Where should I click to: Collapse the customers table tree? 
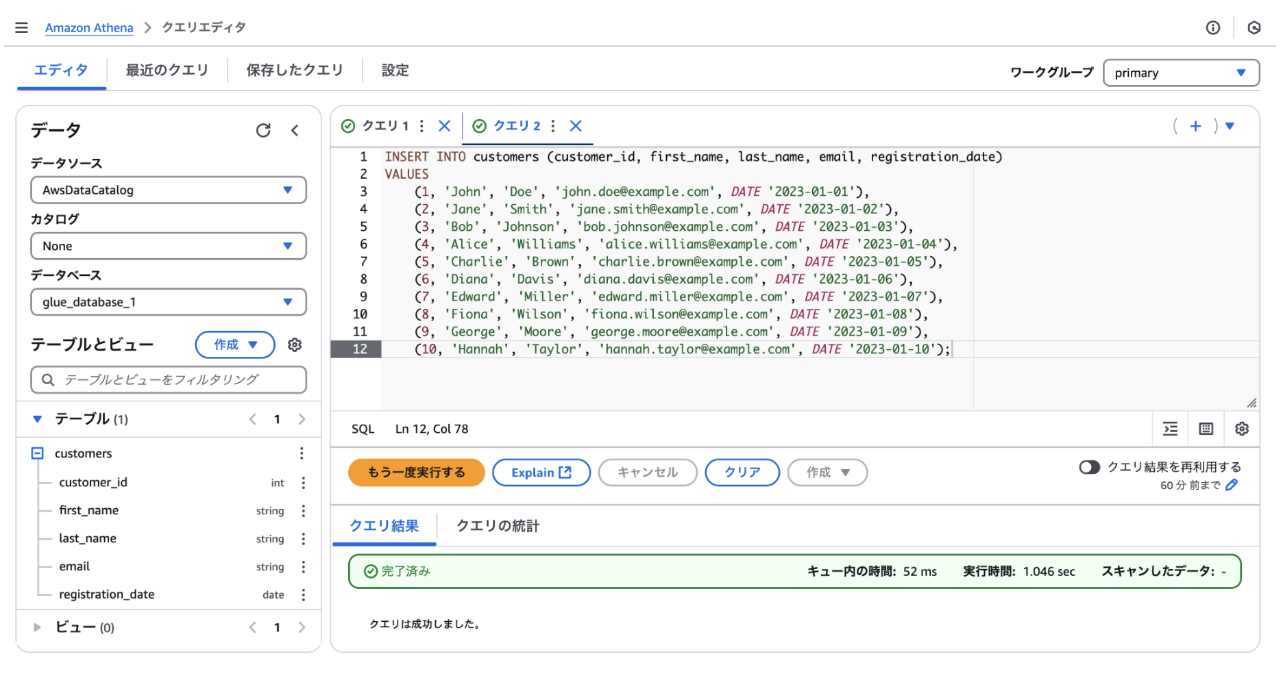[x=38, y=453]
